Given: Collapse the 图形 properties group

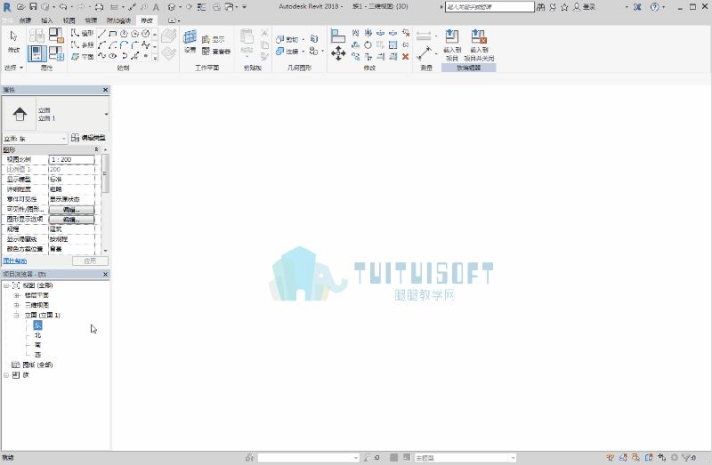Looking at the screenshot, I should click(x=96, y=149).
